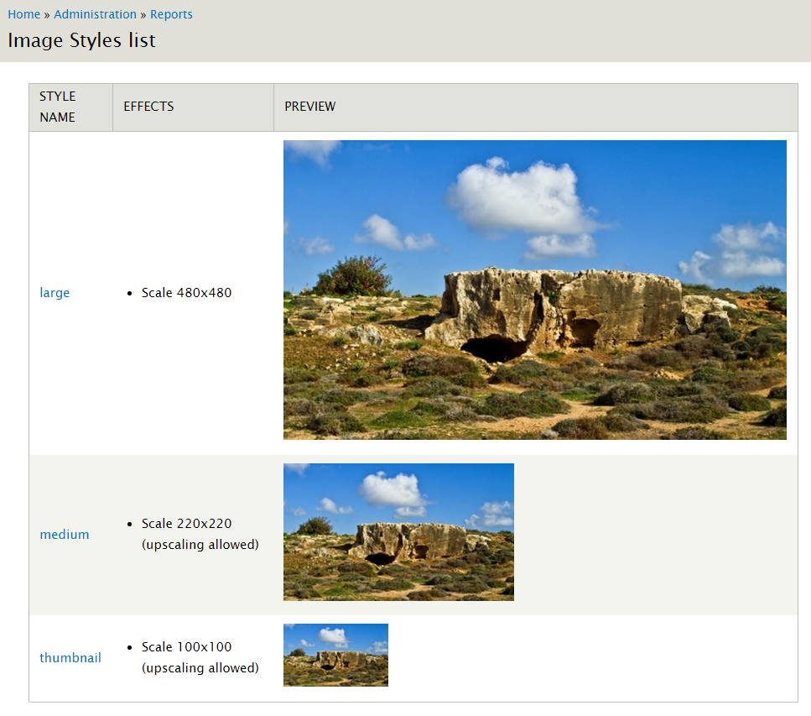811x716 pixels.
Task: Open the Home breadcrumb link
Action: click(23, 13)
